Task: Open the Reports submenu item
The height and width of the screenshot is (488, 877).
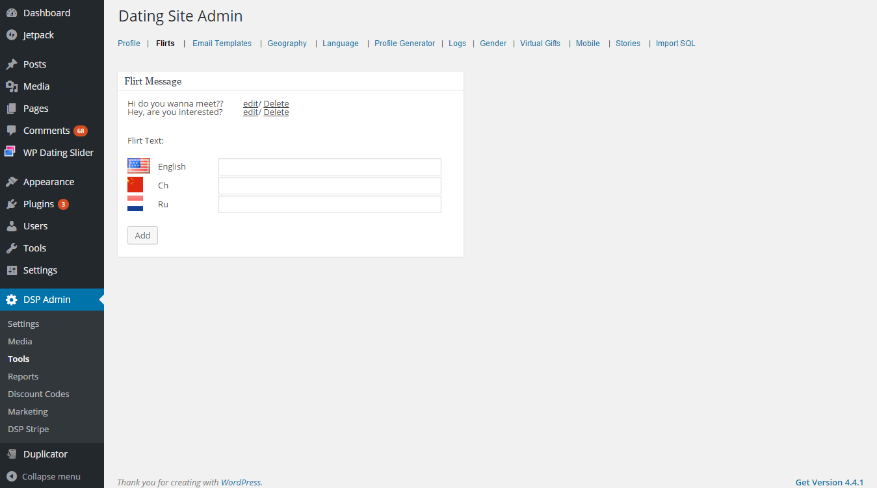Action: [x=23, y=376]
